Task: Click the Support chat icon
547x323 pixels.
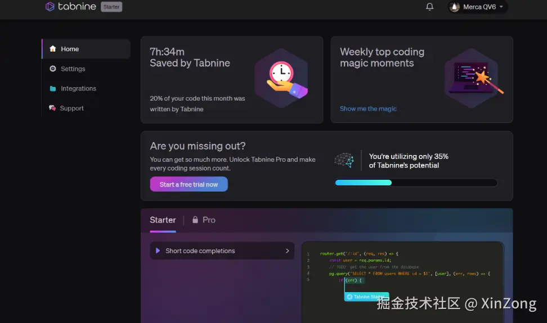Action: pos(52,108)
